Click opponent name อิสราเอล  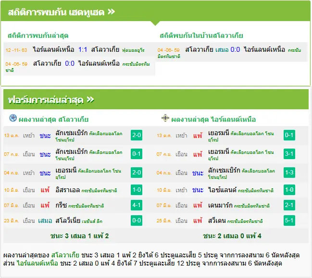click(x=68, y=190)
